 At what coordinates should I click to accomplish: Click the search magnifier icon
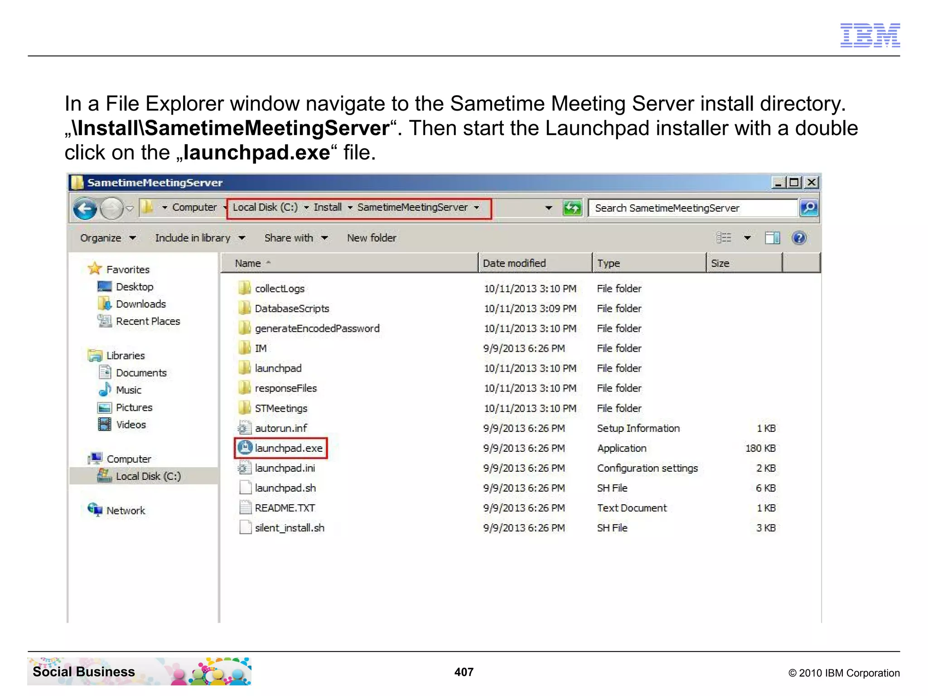pos(809,208)
